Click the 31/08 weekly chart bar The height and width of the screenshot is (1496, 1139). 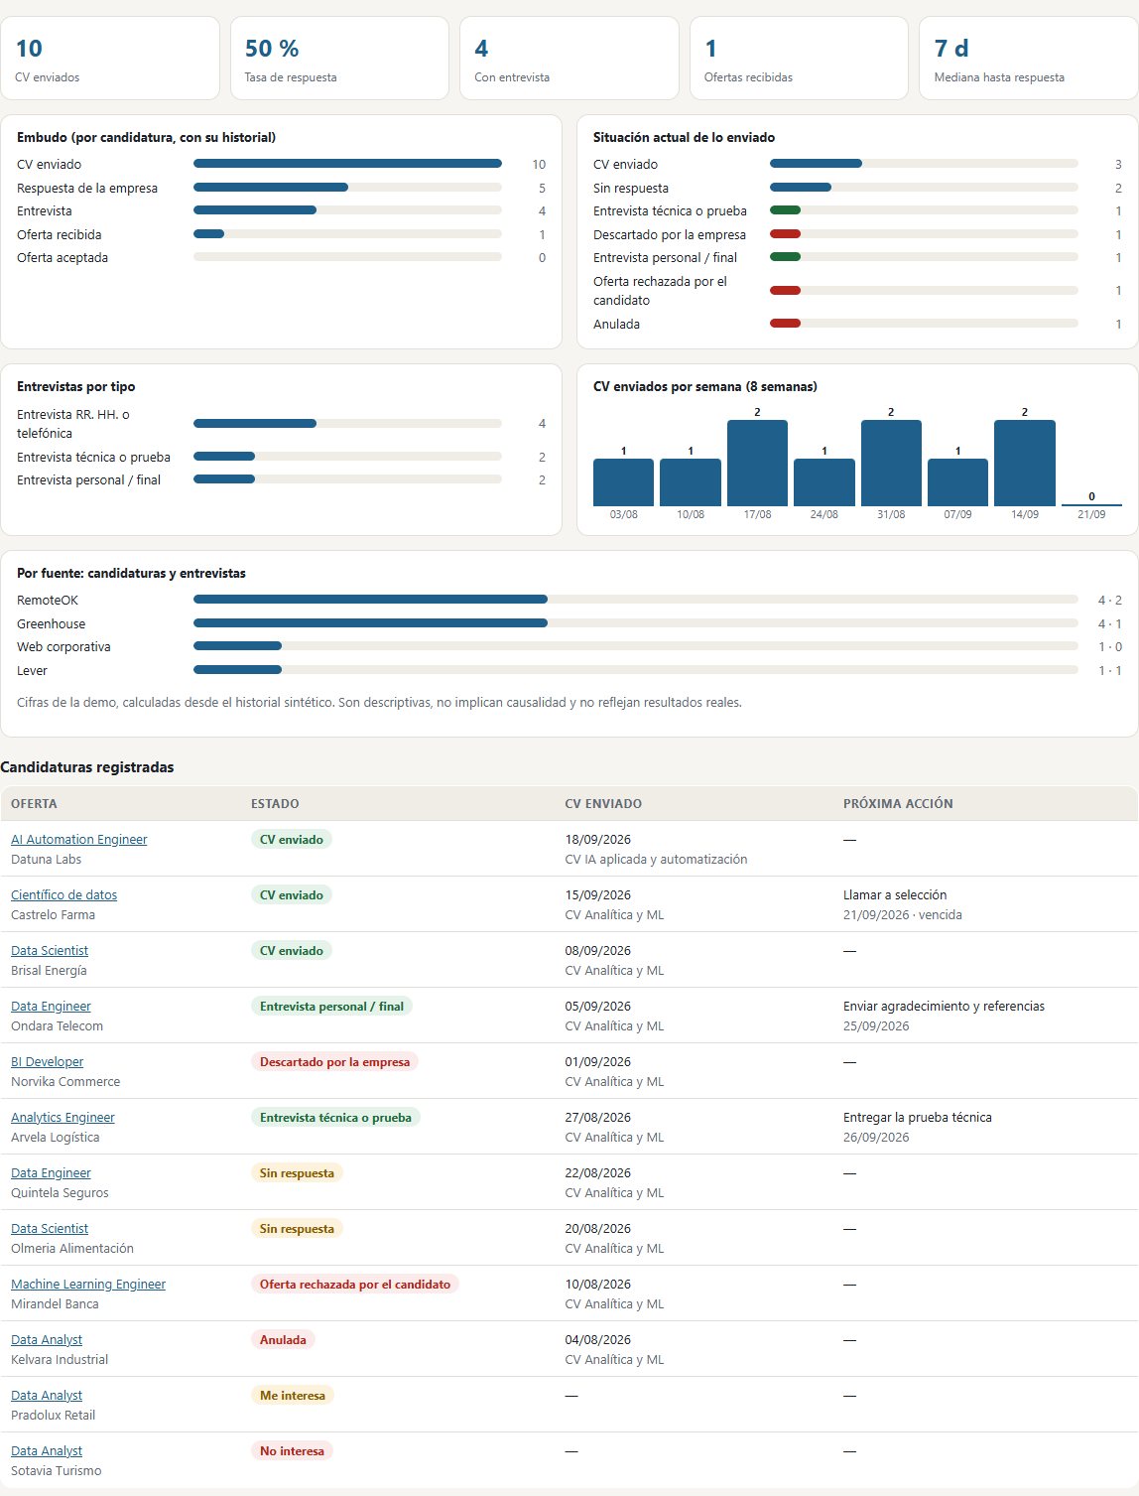point(891,463)
